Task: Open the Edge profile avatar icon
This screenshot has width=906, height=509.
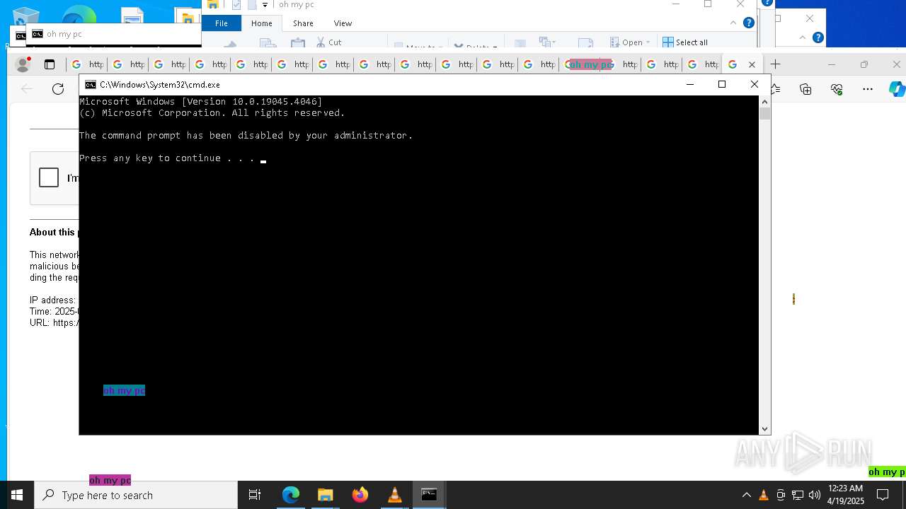Action: tap(23, 64)
